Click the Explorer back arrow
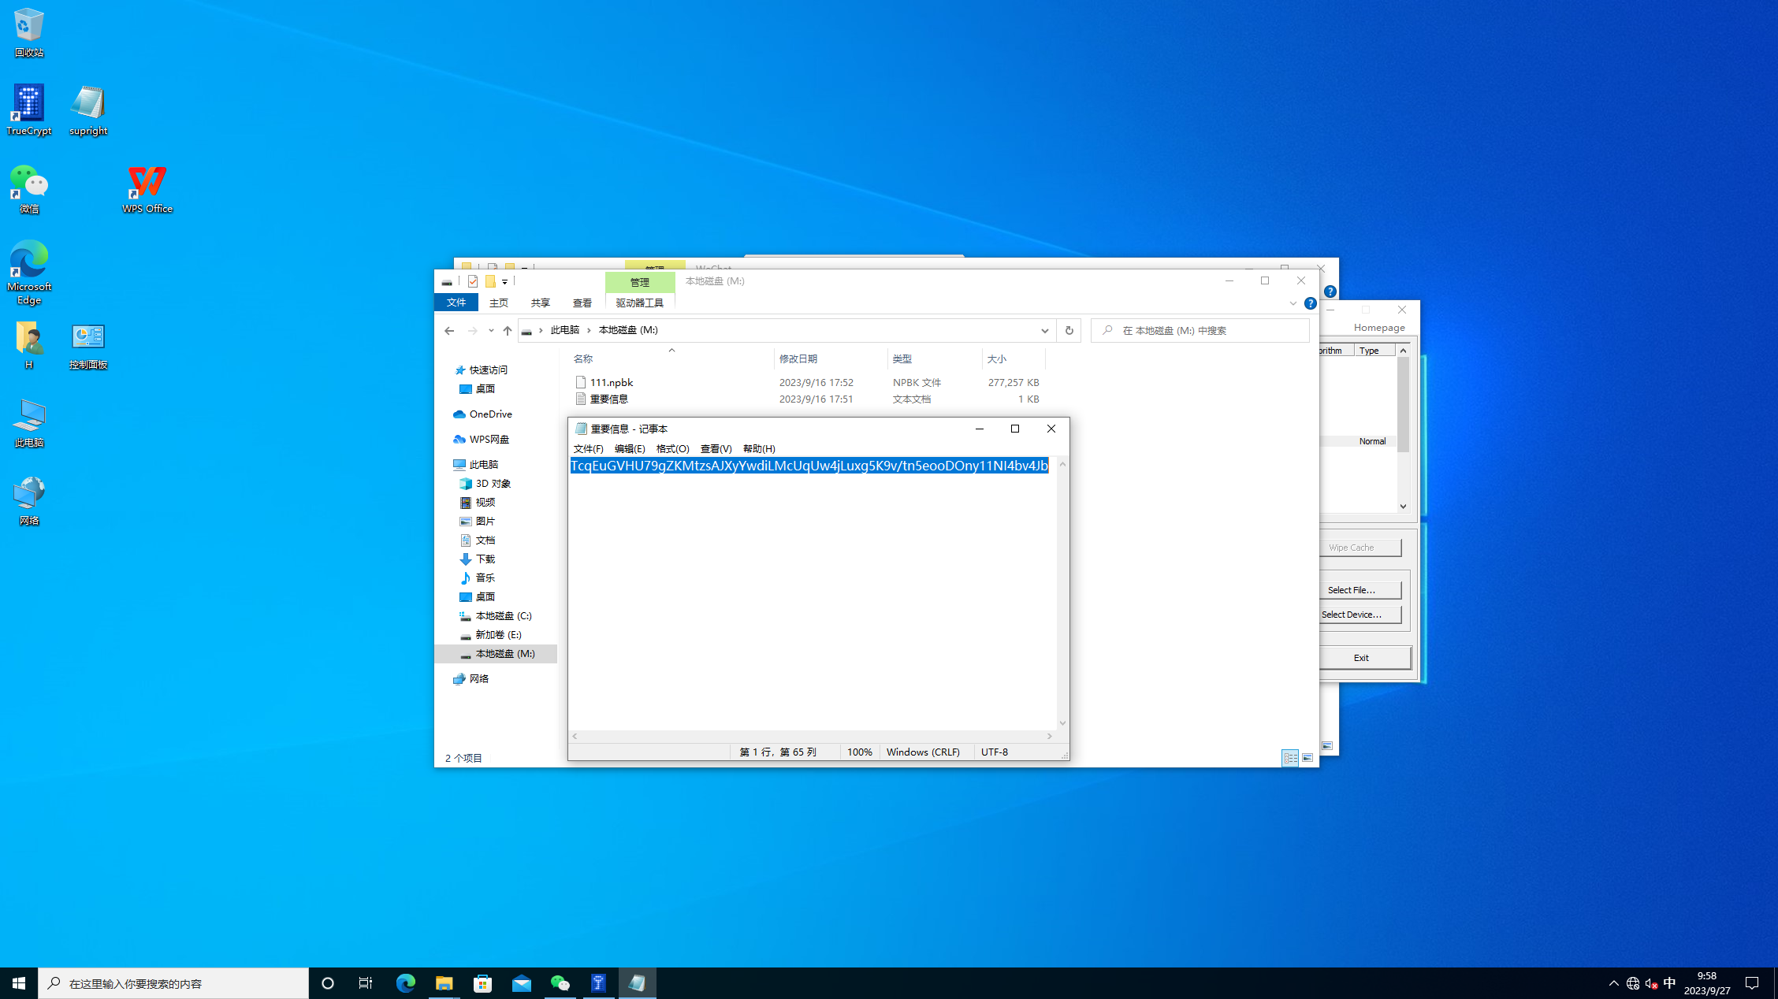Viewport: 1778px width, 999px height. tap(449, 331)
